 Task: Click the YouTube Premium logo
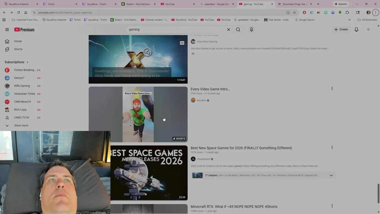coord(24,29)
